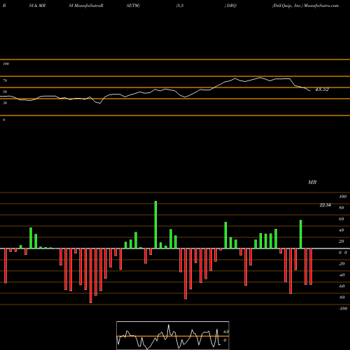
Task: Click the RSI axis label 50
Action: pyautogui.click(x=5, y=92)
